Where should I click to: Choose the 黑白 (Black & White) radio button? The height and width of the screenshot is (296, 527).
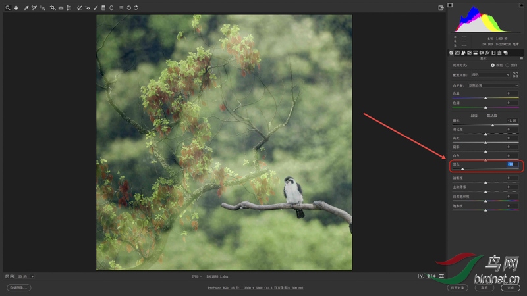click(507, 65)
